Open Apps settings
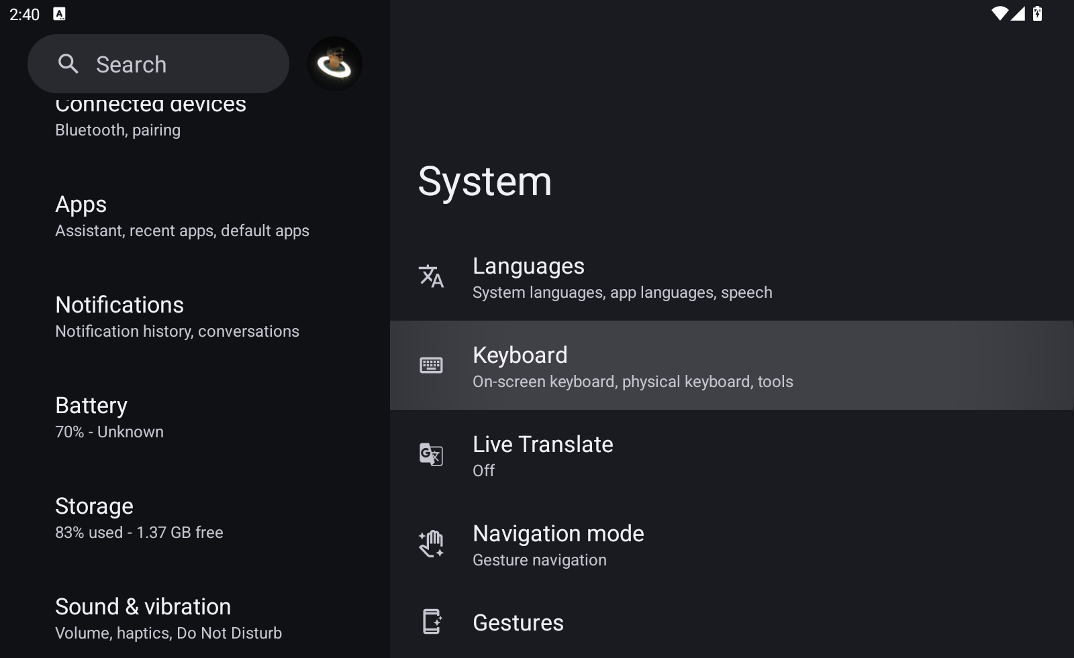This screenshot has height=658, width=1074. click(x=181, y=217)
